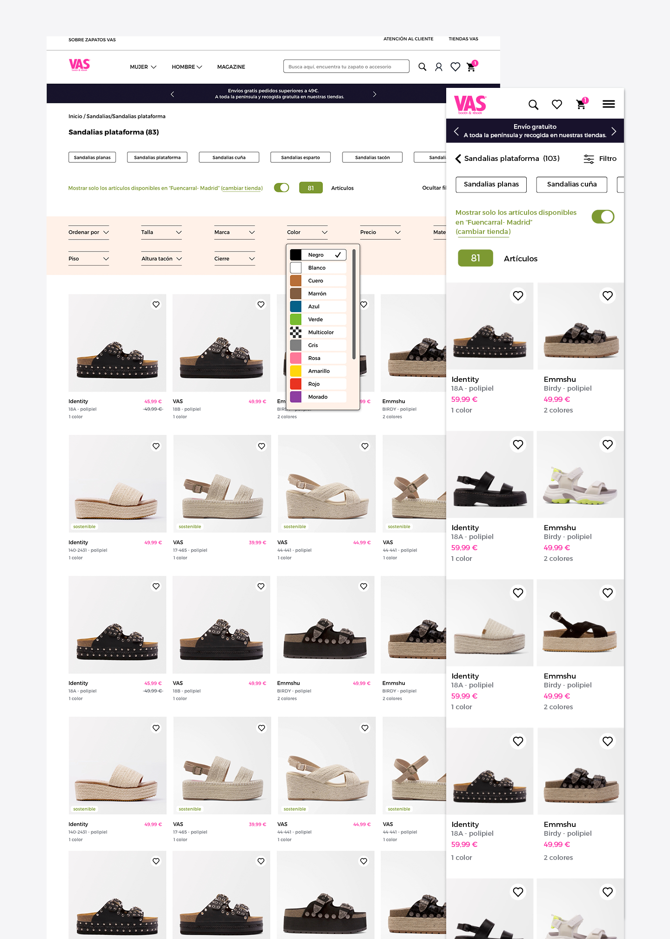Click the mobile search magnifier icon
Image resolution: width=670 pixels, height=939 pixels.
(x=533, y=105)
